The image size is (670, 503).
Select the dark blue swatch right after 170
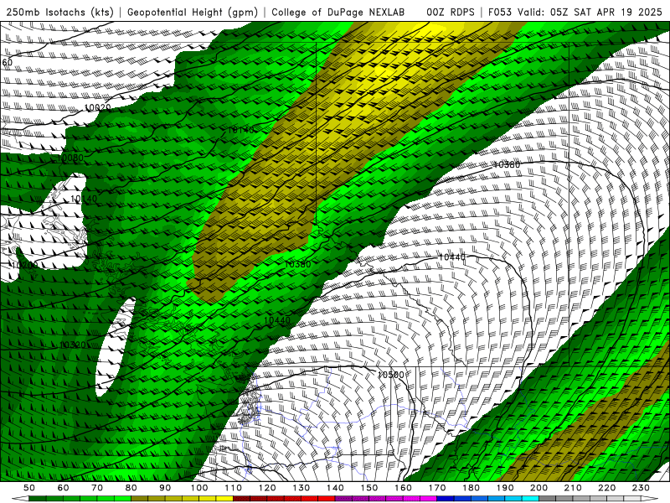point(446,499)
